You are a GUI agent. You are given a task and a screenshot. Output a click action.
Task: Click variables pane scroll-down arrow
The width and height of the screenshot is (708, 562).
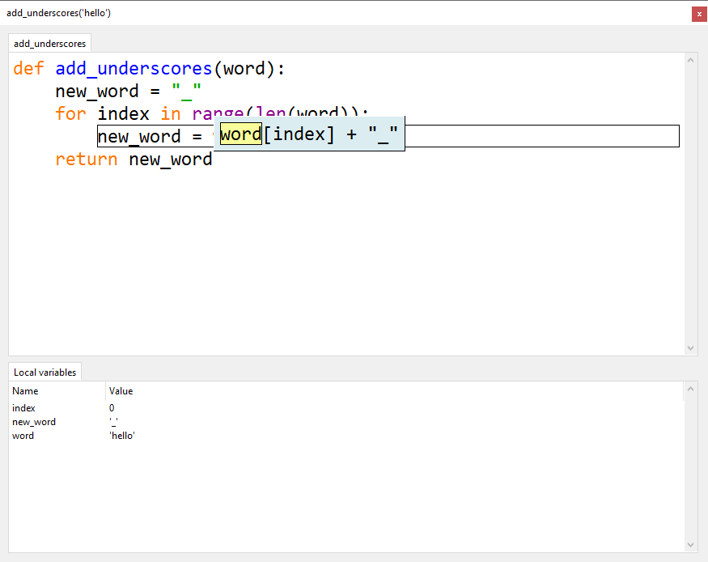(x=690, y=545)
